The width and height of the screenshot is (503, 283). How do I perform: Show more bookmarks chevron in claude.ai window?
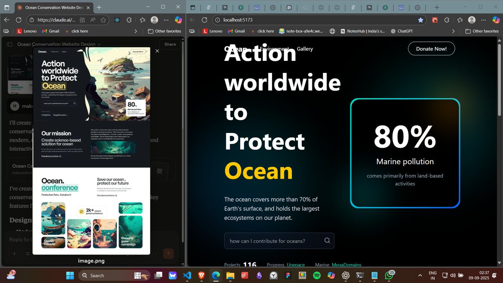pyautogui.click(x=135, y=31)
